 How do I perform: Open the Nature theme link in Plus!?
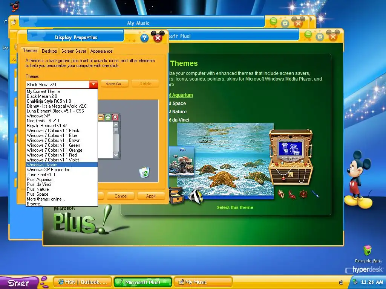(178, 111)
